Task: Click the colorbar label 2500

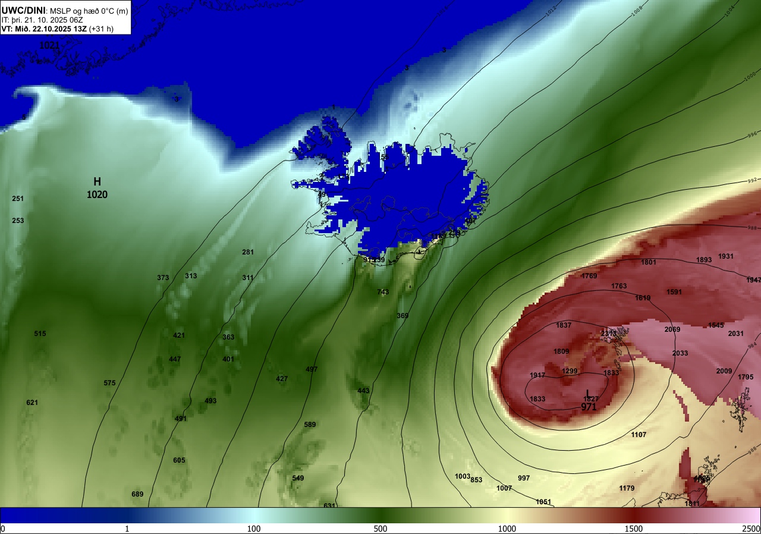Action: click(x=751, y=529)
